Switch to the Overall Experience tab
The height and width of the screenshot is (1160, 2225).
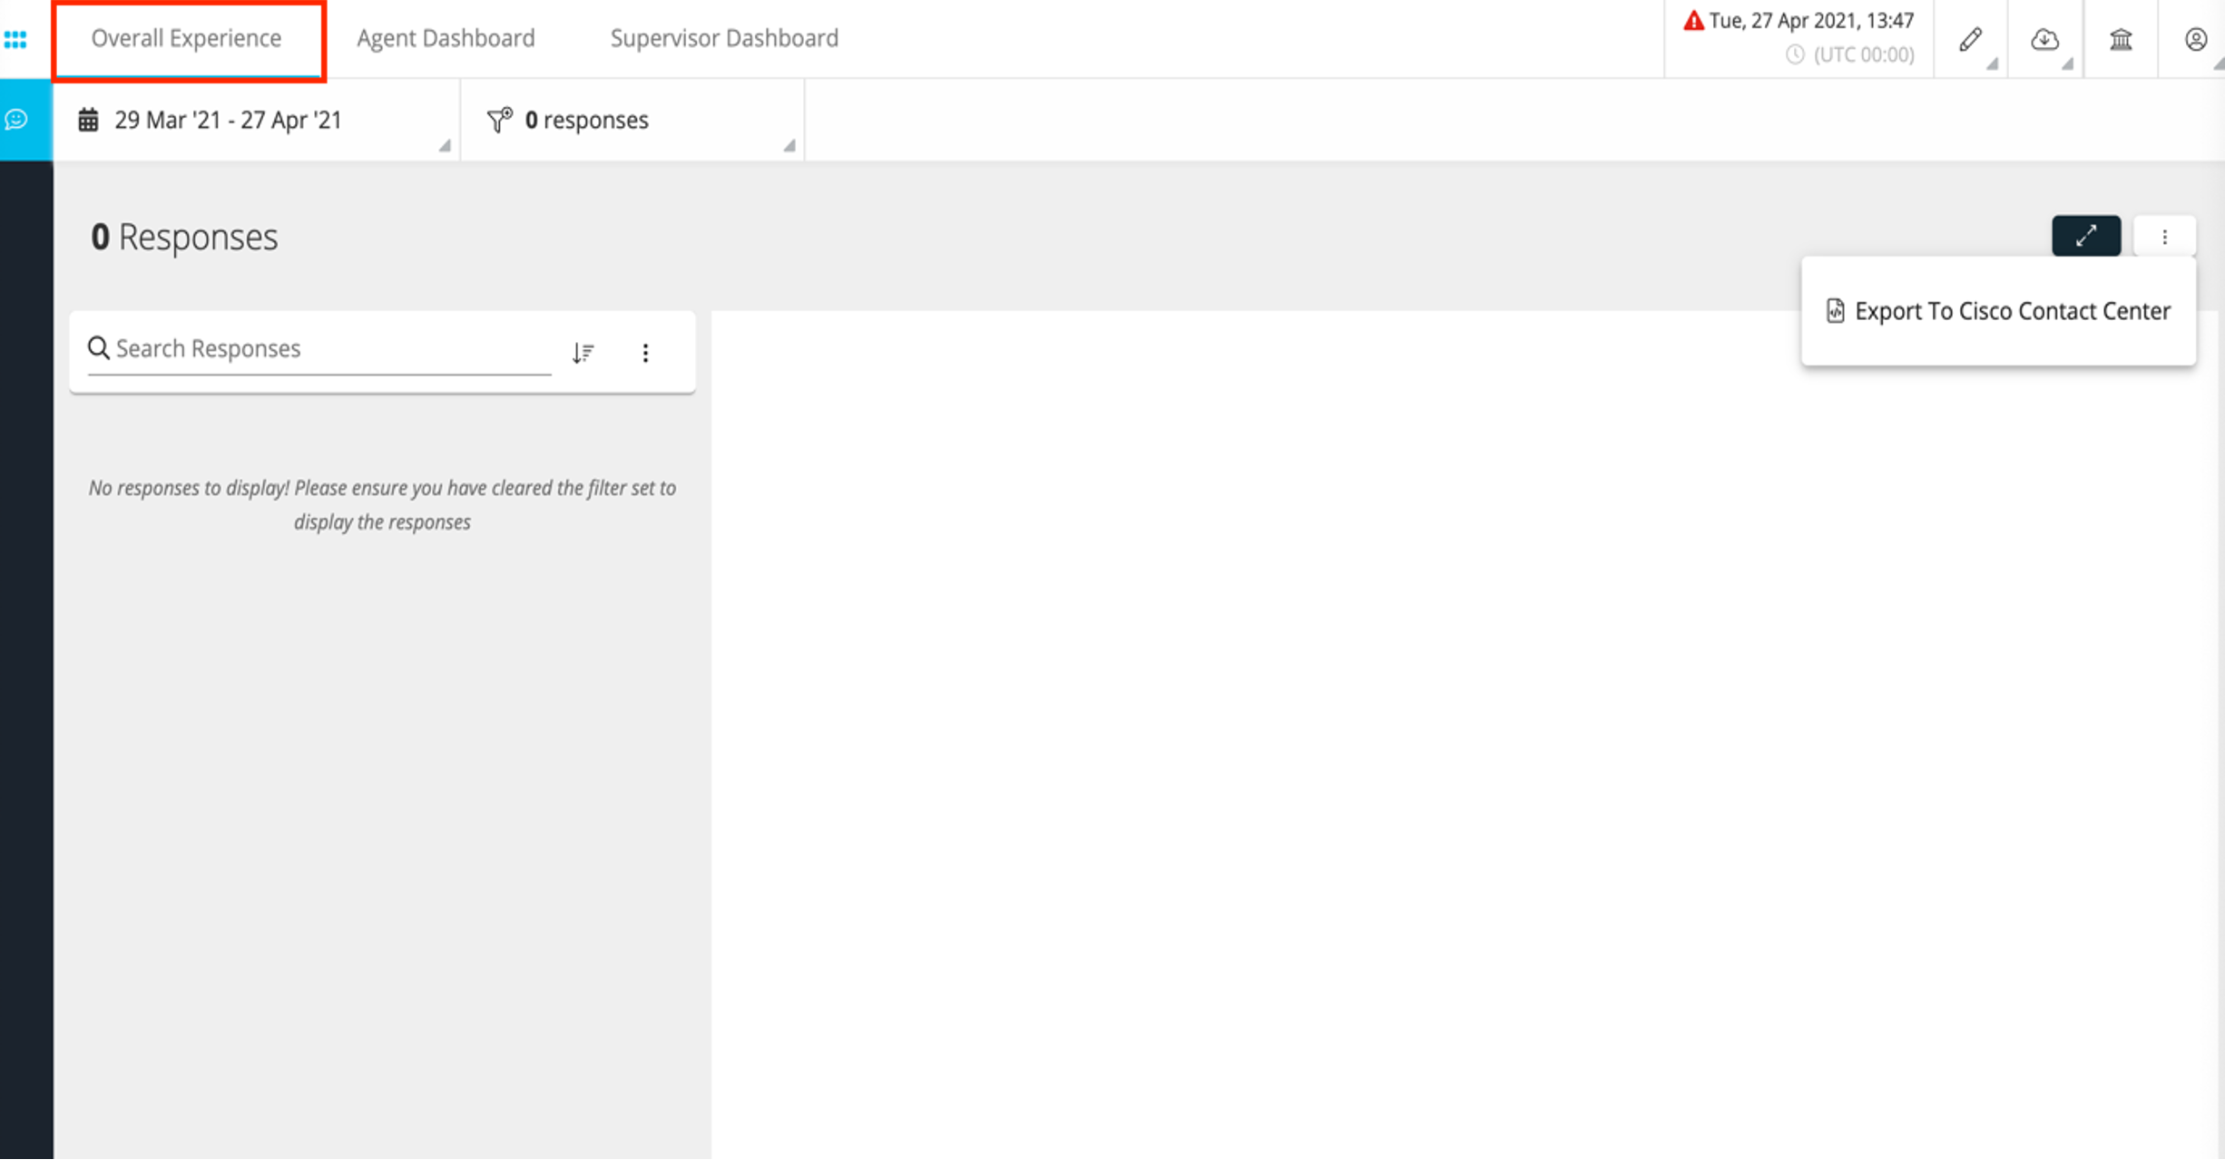tap(186, 38)
